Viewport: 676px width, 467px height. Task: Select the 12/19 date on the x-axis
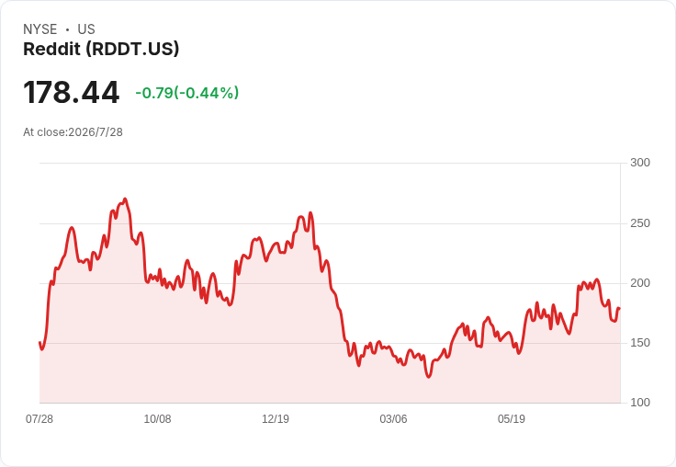click(276, 419)
